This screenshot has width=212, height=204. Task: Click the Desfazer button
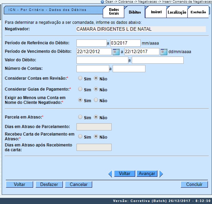[49, 184]
